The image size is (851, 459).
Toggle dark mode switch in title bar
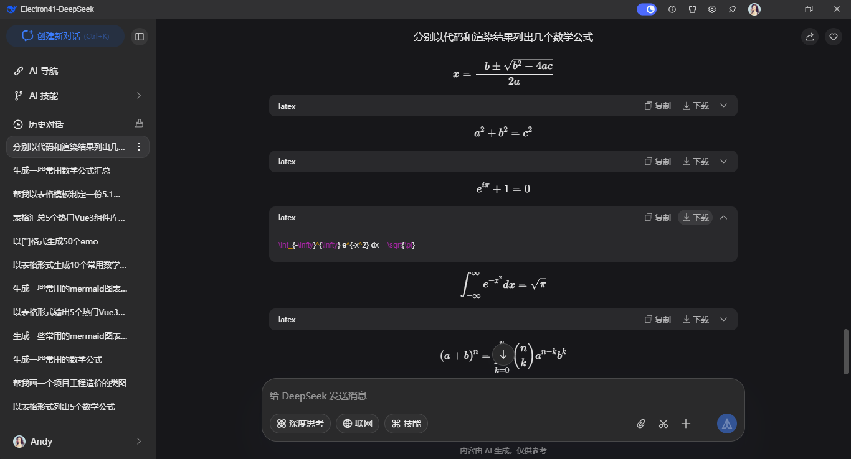click(646, 9)
